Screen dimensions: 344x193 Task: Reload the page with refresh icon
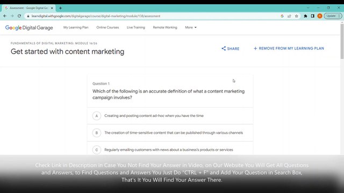coord(19,16)
